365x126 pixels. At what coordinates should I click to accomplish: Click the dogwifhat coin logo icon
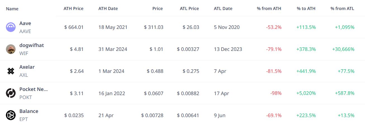[x=11, y=49]
